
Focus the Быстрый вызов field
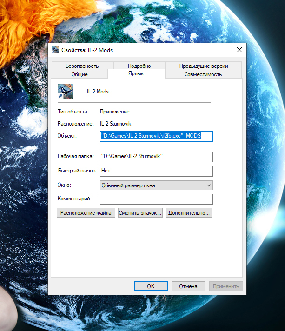pos(156,171)
